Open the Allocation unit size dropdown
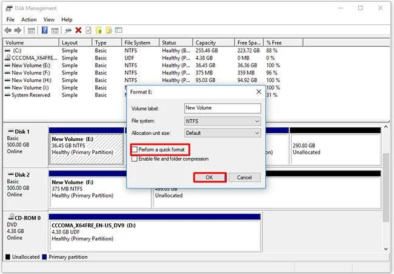The width and height of the screenshot is (394, 274). coord(222,133)
